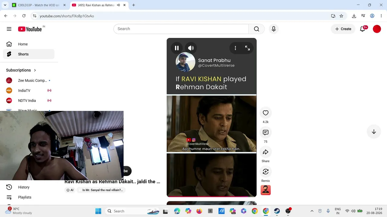Viewport: 387px width, 217px height.
Task: Open the NDTV India subscription channel
Action: [x=29, y=101]
